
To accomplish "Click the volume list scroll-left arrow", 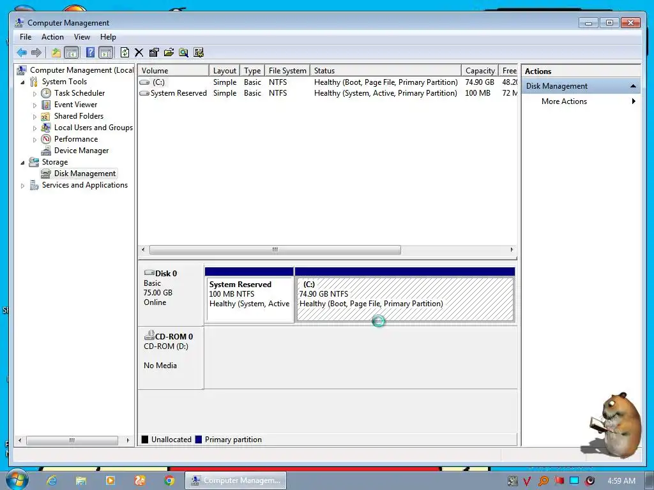I will (x=143, y=250).
